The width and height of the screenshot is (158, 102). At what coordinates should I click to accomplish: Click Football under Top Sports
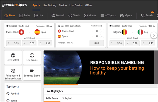[x=15, y=94]
